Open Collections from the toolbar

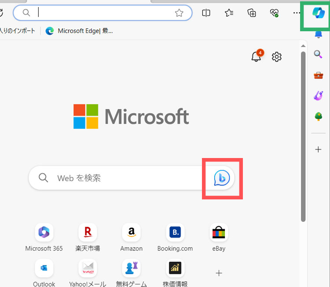pyautogui.click(x=252, y=13)
